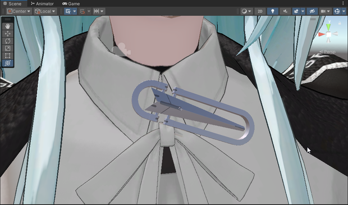Select the Move tool
The image size is (348, 205).
click(x=7, y=34)
